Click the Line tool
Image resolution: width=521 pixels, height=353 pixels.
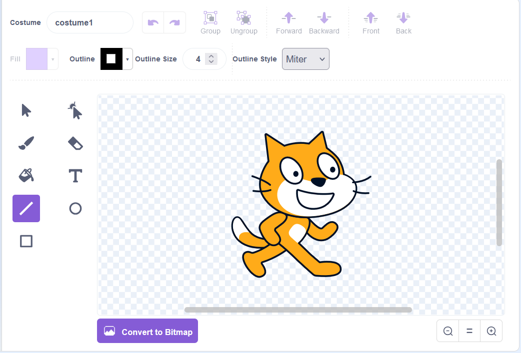pos(26,208)
